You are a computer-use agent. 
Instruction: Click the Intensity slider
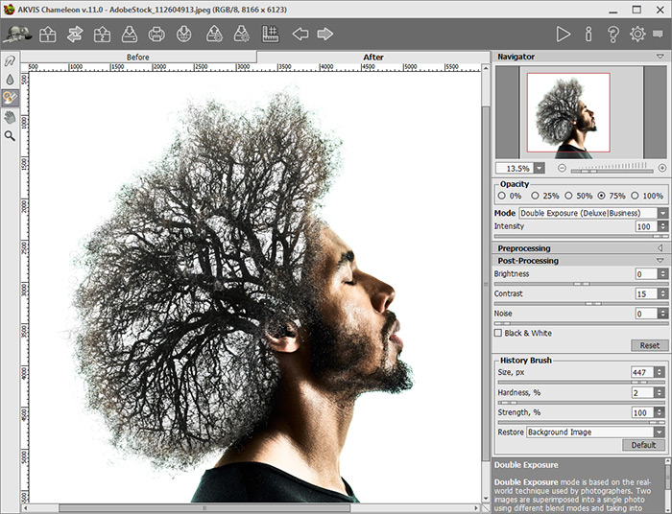point(581,236)
